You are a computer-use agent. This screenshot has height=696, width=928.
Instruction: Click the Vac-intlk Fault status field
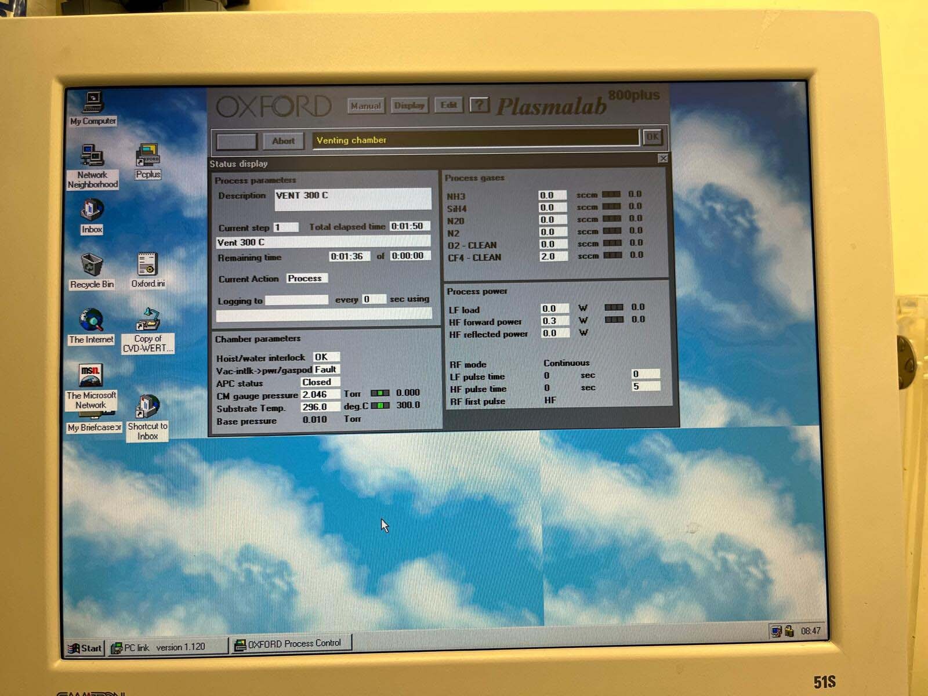(x=326, y=369)
